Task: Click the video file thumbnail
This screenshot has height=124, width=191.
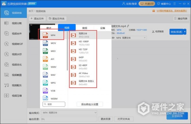Action: click(34, 32)
